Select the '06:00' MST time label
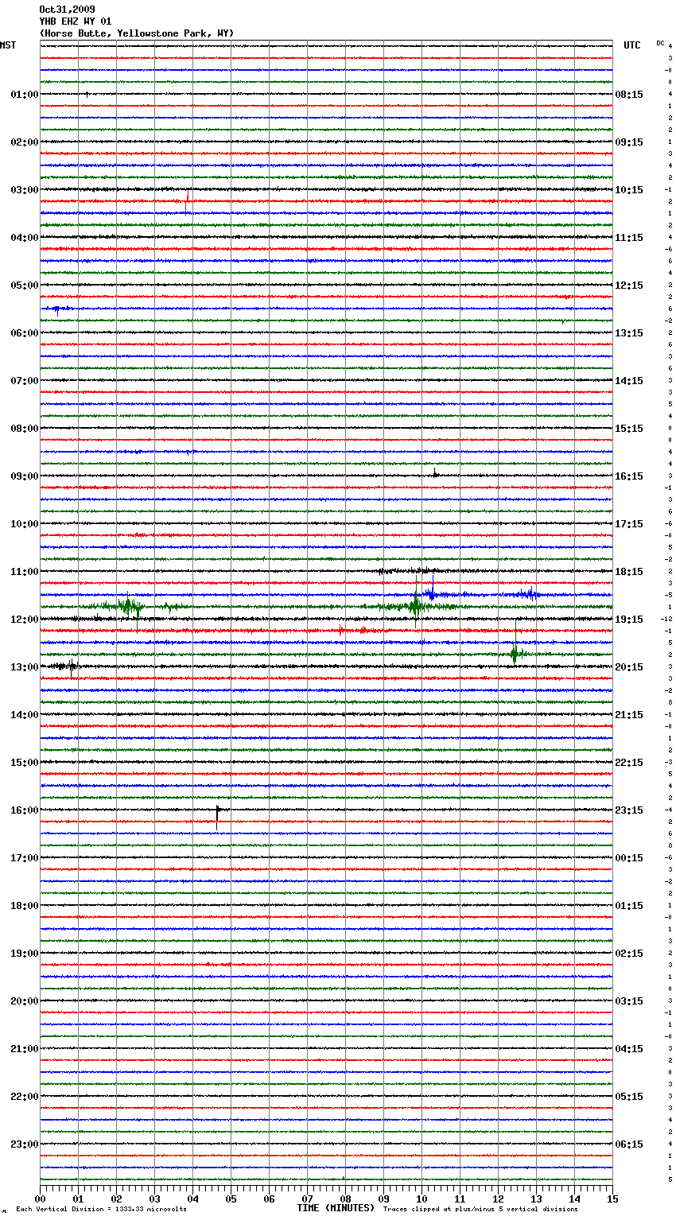The height and width of the screenshot is (1220, 676). point(25,333)
